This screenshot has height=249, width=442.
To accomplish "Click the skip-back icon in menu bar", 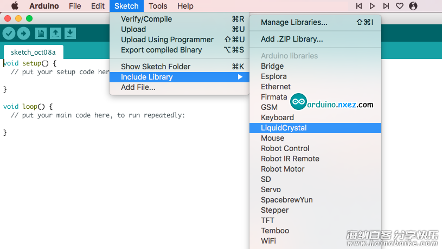I will click(x=359, y=6).
